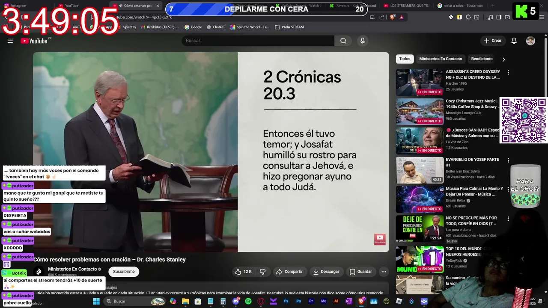
Task: Open File Explorer from the taskbar
Action: click(185, 302)
